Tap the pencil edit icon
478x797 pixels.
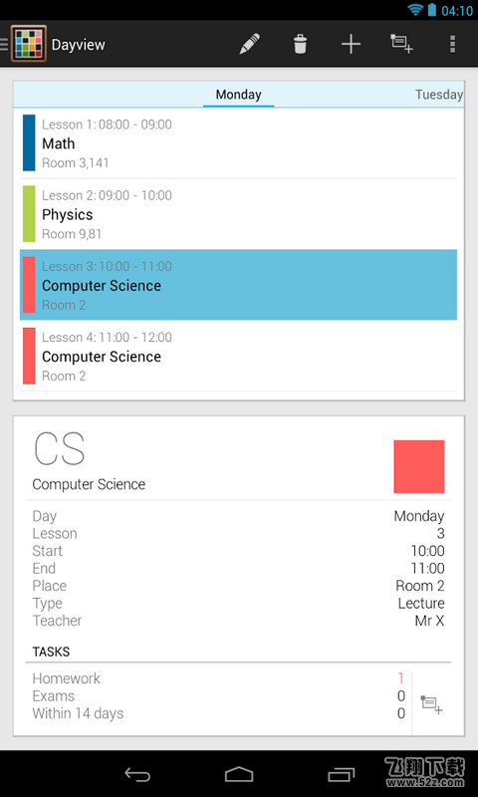click(249, 44)
